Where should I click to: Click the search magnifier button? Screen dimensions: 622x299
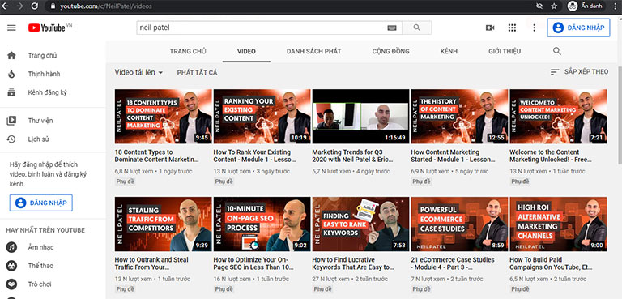[416, 28]
